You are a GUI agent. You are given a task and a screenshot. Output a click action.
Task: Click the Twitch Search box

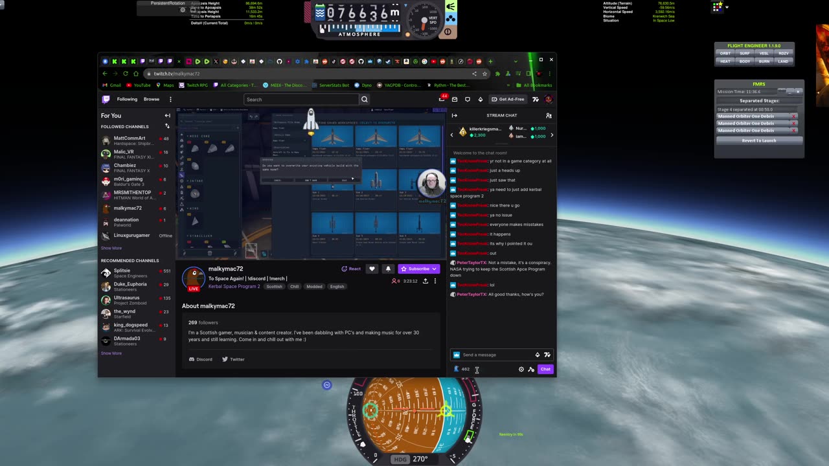[x=301, y=99]
